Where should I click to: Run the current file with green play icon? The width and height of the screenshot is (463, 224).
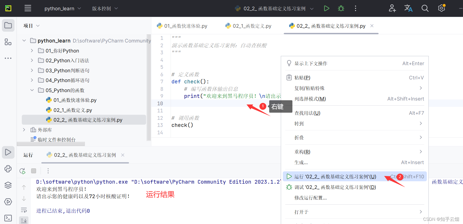point(326,8)
